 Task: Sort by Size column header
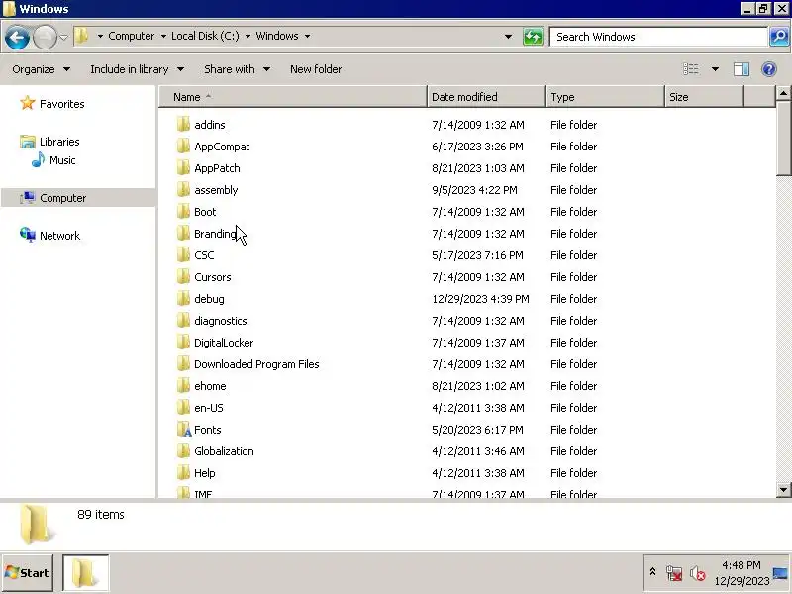click(x=704, y=96)
